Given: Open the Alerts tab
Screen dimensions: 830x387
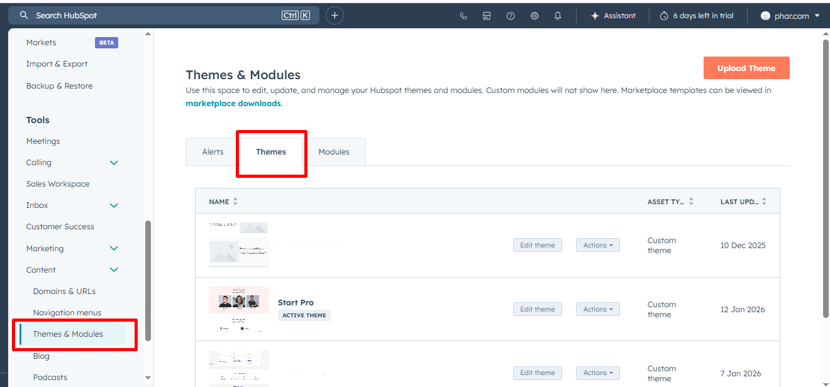Looking at the screenshot, I should tap(213, 151).
